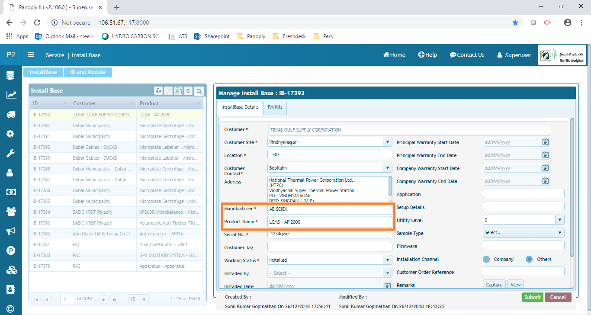Jump to the last grid page

point(114,299)
